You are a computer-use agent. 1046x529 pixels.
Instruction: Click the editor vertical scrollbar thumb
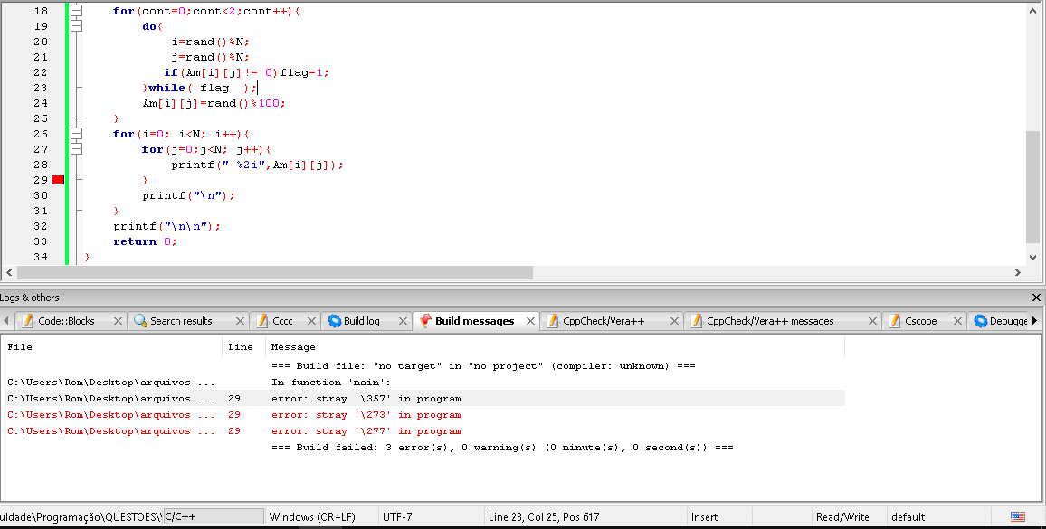[x=1032, y=187]
